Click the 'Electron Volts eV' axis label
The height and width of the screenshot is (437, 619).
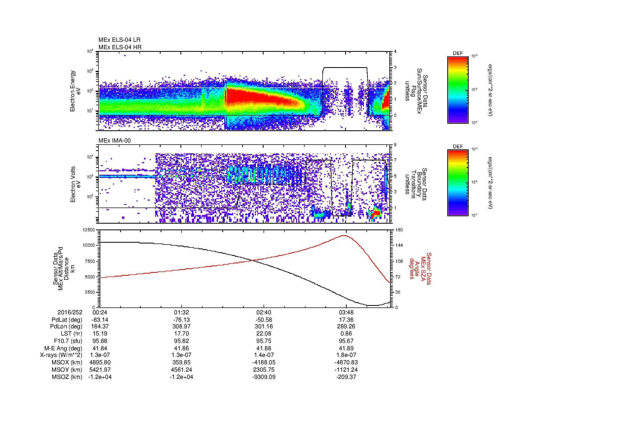(x=75, y=184)
